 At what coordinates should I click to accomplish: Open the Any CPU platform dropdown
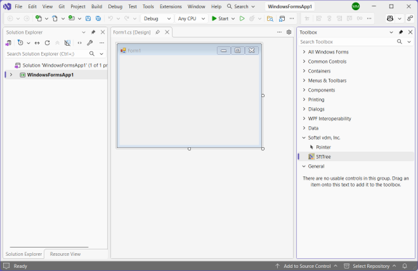192,18
